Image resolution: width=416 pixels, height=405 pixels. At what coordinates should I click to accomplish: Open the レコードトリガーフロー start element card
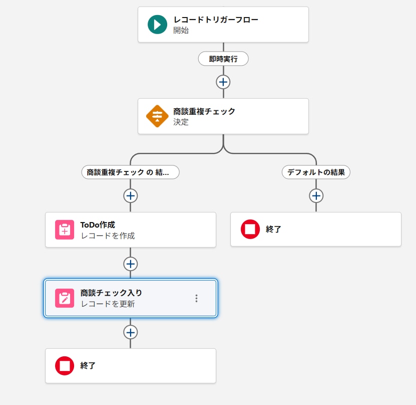tap(223, 24)
